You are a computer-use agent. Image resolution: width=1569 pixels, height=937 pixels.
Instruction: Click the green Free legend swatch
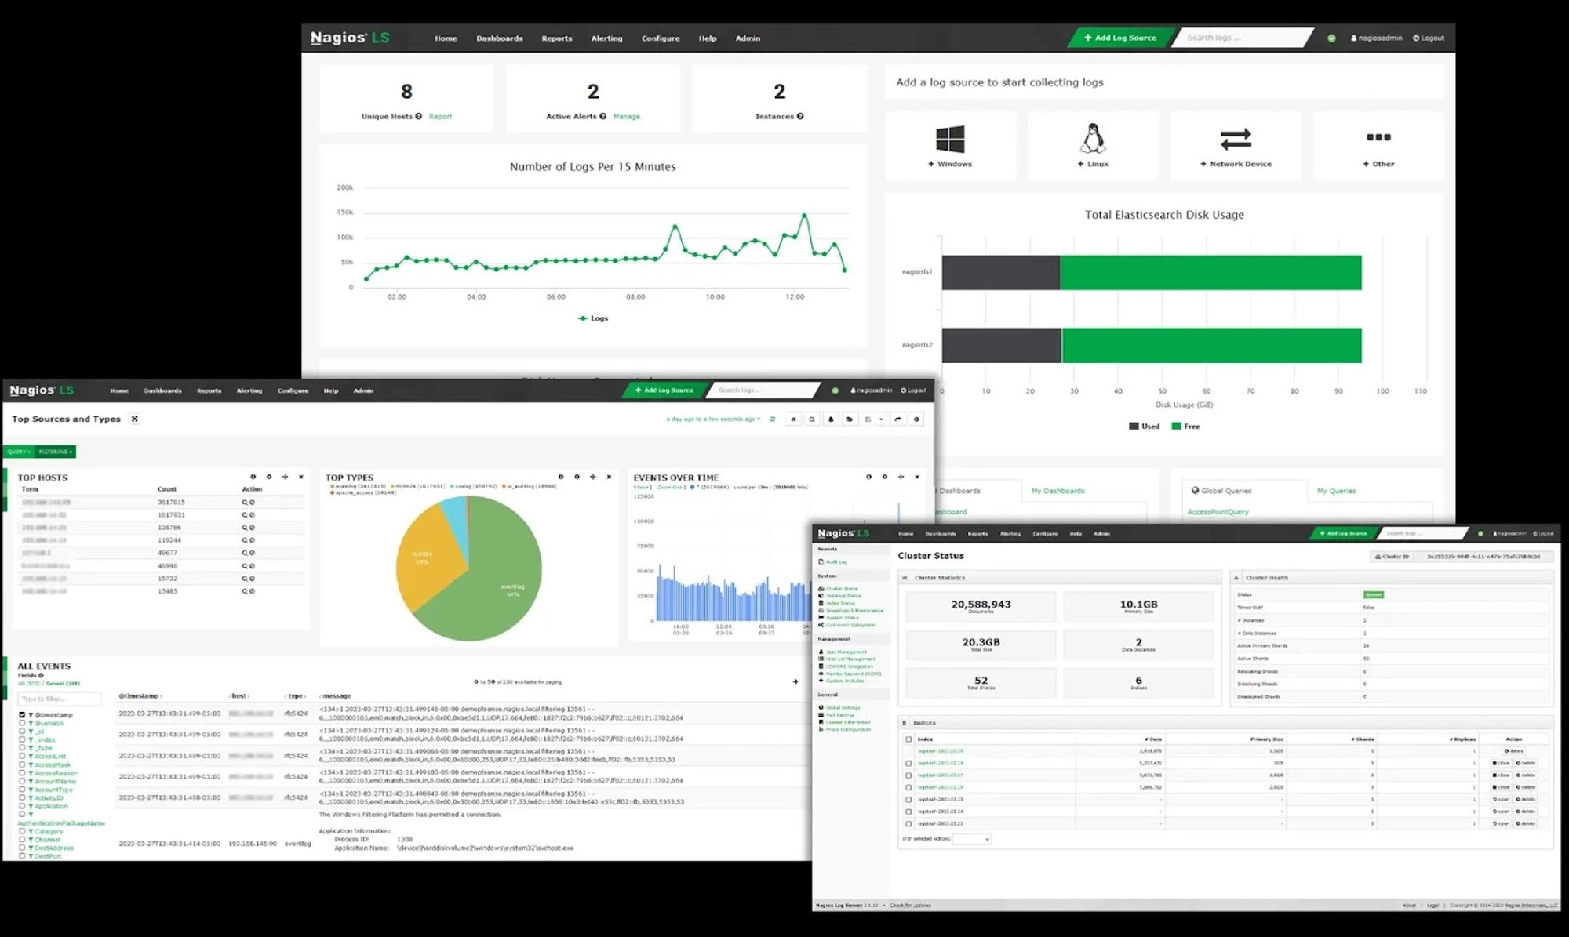[1176, 427]
